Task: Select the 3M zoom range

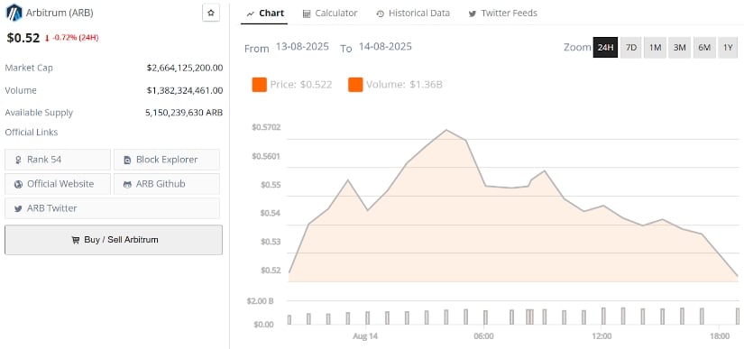Action: 679,48
